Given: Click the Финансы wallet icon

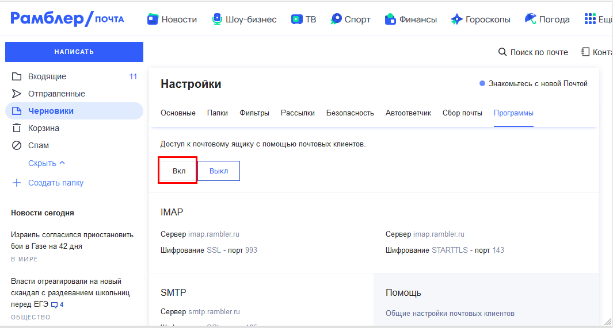Looking at the screenshot, I should [390, 20].
